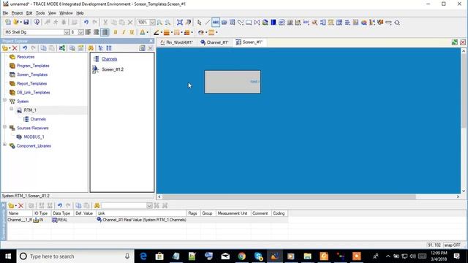Close the active editor tab with red X
This screenshot has width=468, height=263.
(463, 42)
